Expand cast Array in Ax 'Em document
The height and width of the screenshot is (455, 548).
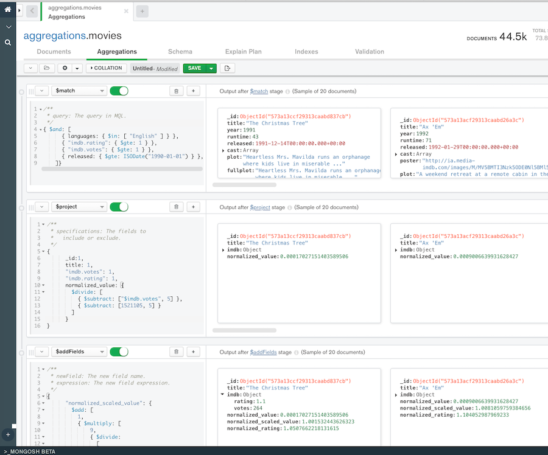396,154
